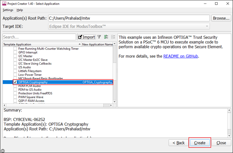
Task: Click the Import application button
Action: [86, 37]
